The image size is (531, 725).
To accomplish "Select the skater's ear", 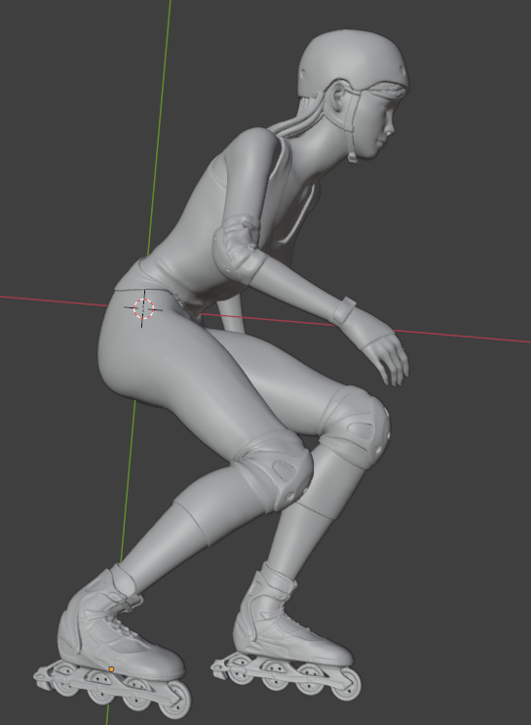I will [x=339, y=96].
